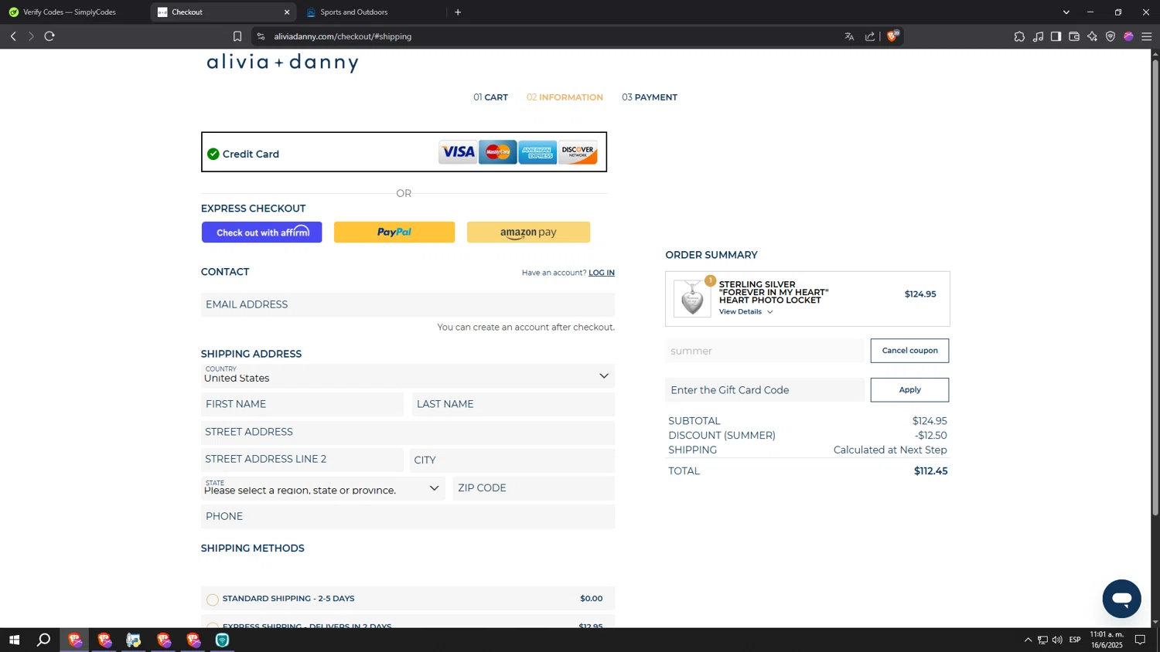The width and height of the screenshot is (1160, 652).
Task: Focus the Phone field
Action: pyautogui.click(x=408, y=517)
